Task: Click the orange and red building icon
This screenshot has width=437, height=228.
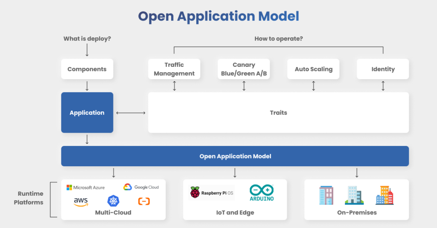Action: click(384, 195)
